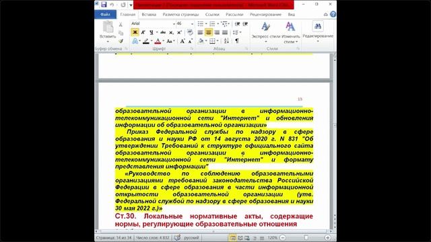Open spelling check icon in status bar
This screenshot has height=242, width=431.
click(x=177, y=237)
